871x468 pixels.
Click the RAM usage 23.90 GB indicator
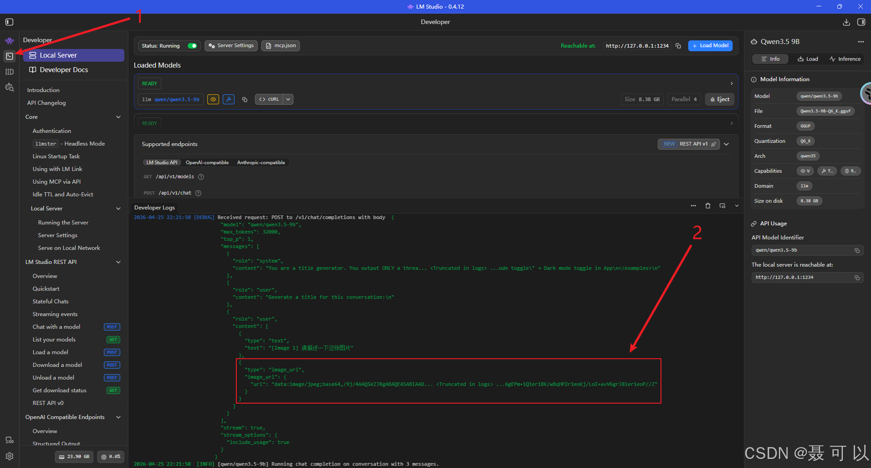[x=74, y=457]
